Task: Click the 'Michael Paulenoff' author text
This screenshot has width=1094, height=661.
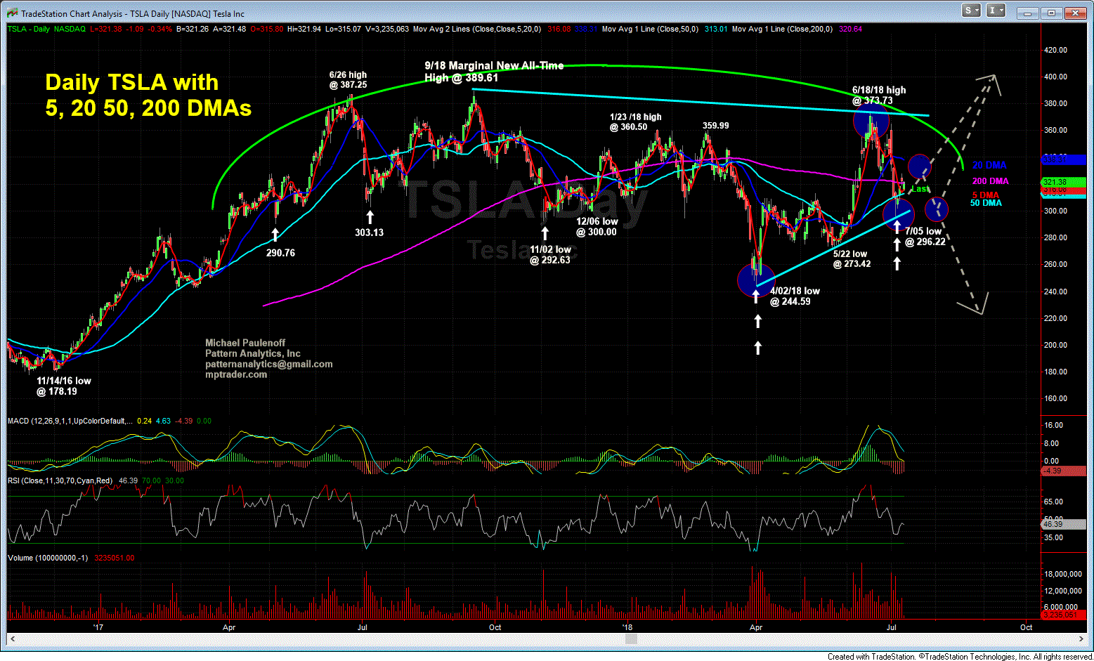Action: (x=246, y=343)
